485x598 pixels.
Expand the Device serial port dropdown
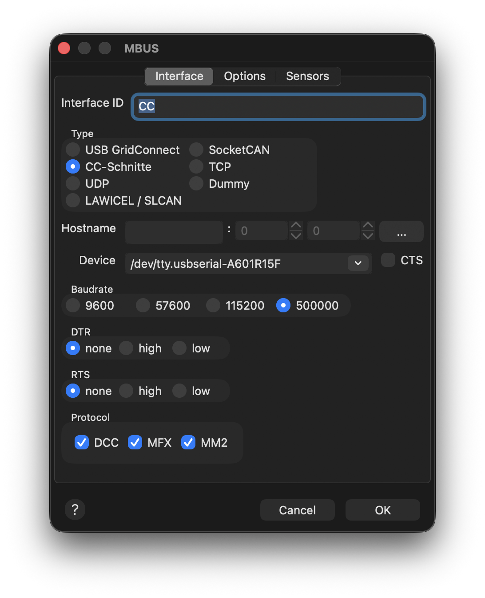pyautogui.click(x=358, y=263)
